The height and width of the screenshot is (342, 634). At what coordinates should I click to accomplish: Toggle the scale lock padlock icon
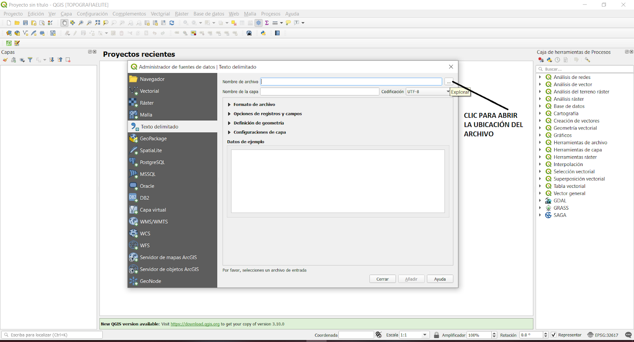436,335
